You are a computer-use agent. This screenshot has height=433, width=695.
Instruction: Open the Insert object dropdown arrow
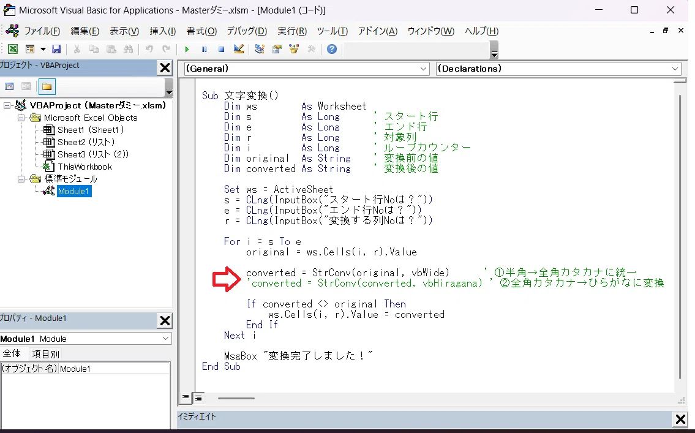coord(43,49)
